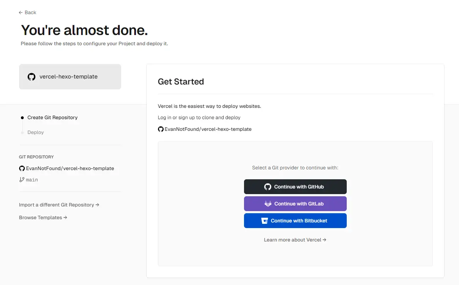Click the Get Started heading
Image resolution: width=459 pixels, height=285 pixels.
pyautogui.click(x=181, y=82)
